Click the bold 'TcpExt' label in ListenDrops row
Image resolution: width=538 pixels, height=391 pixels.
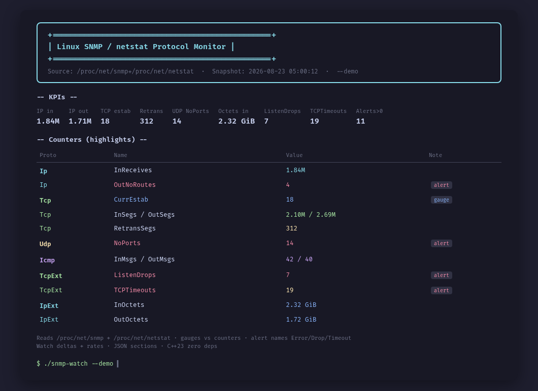[x=51, y=276]
